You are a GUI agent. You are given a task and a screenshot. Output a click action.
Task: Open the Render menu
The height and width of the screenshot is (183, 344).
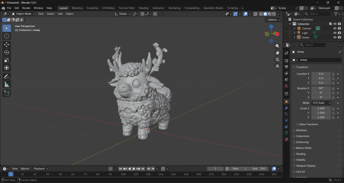pos(26,8)
